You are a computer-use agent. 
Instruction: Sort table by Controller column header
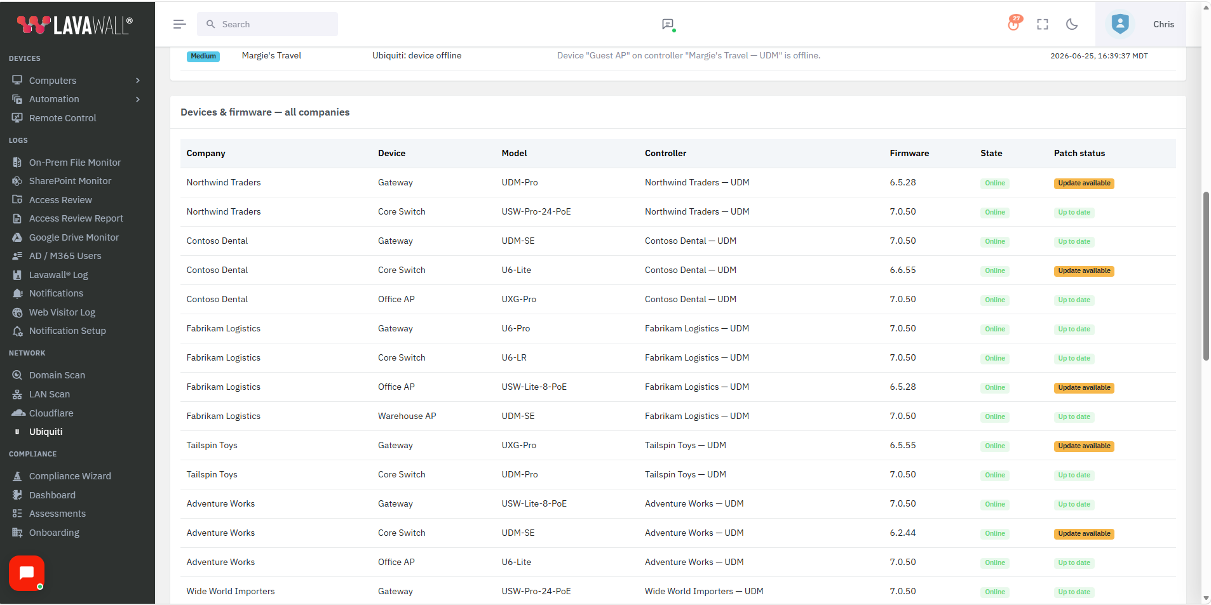[665, 153]
